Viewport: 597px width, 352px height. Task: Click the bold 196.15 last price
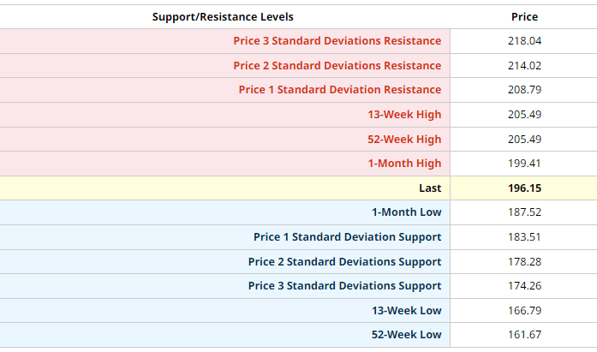click(x=524, y=188)
